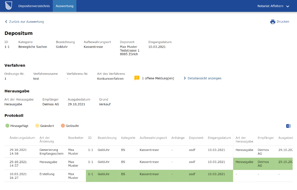
Task: Click the Empfänger column header in Protokoll
Action: (266, 138)
